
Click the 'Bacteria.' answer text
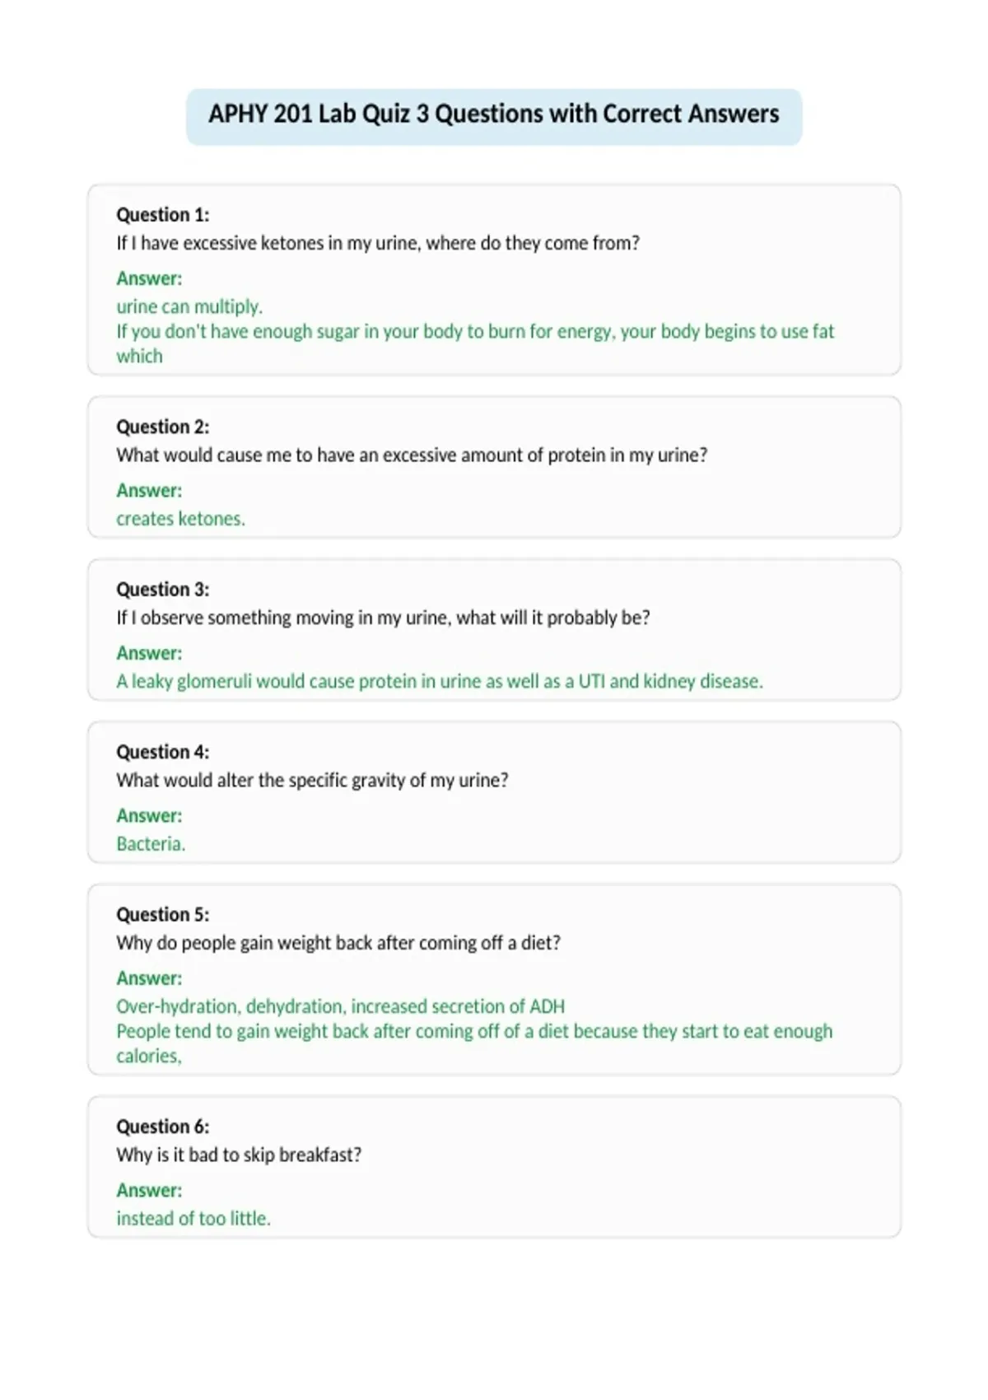click(x=151, y=844)
